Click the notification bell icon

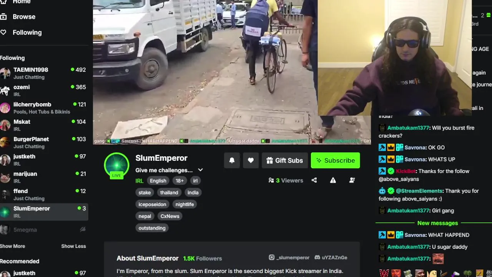(232, 160)
